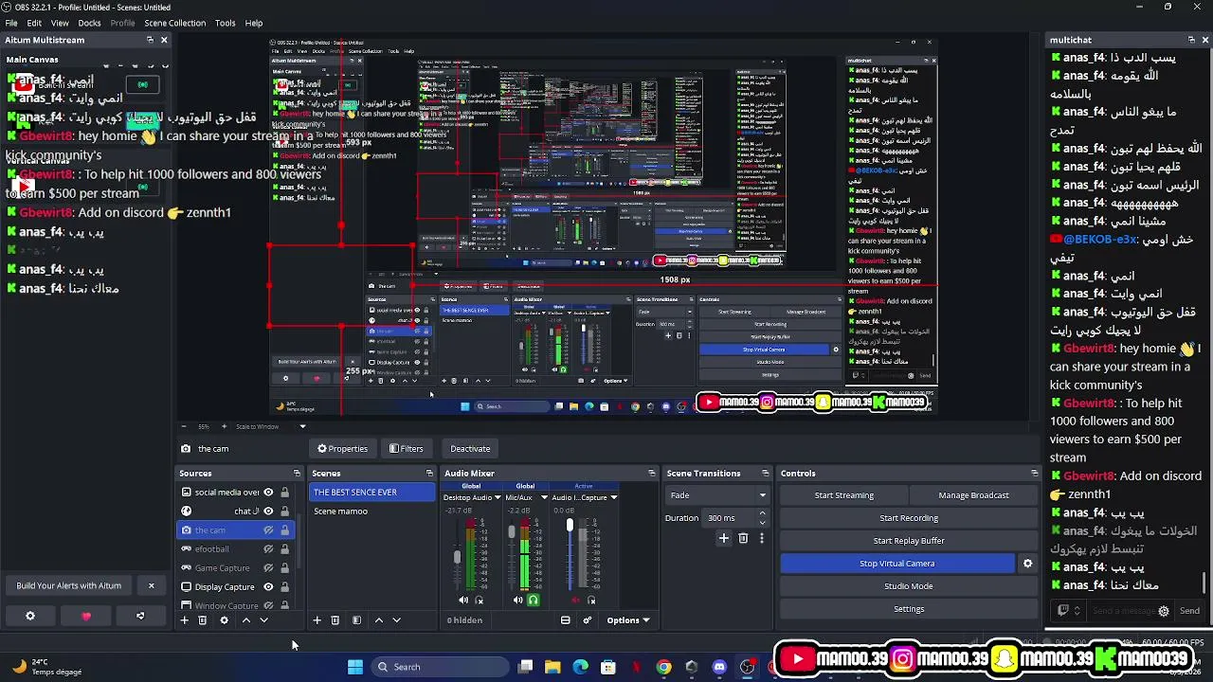Show the efootball source
1213x682 pixels.
pyautogui.click(x=268, y=549)
